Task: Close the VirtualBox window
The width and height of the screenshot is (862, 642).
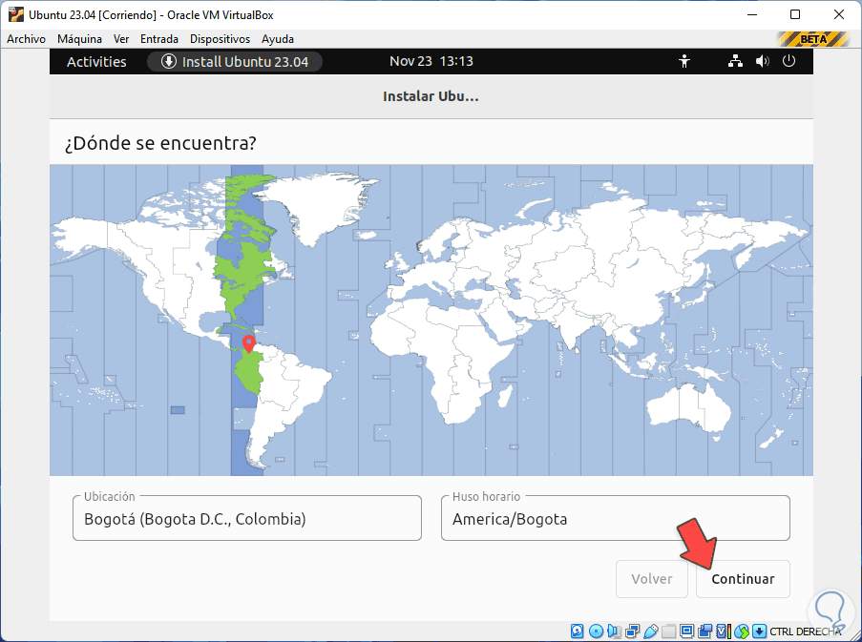Action: point(839,15)
